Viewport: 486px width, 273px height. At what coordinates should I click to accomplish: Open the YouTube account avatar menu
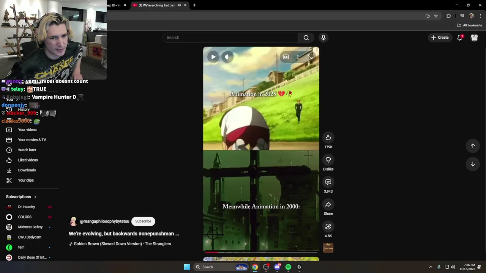pos(474,38)
